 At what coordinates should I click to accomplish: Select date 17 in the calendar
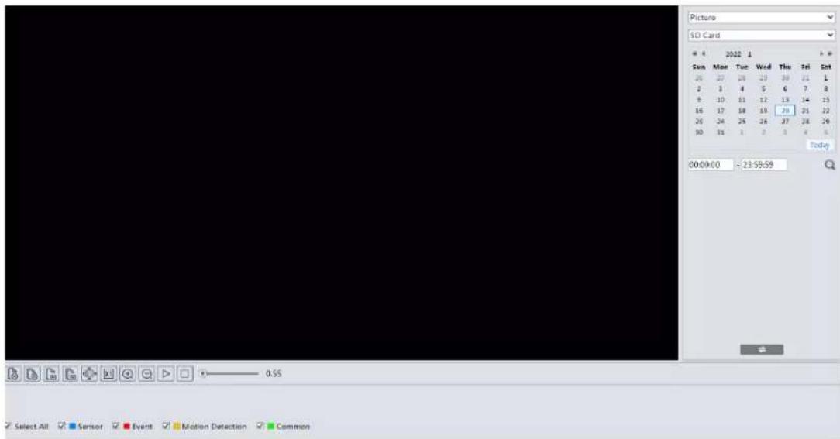[721, 111]
